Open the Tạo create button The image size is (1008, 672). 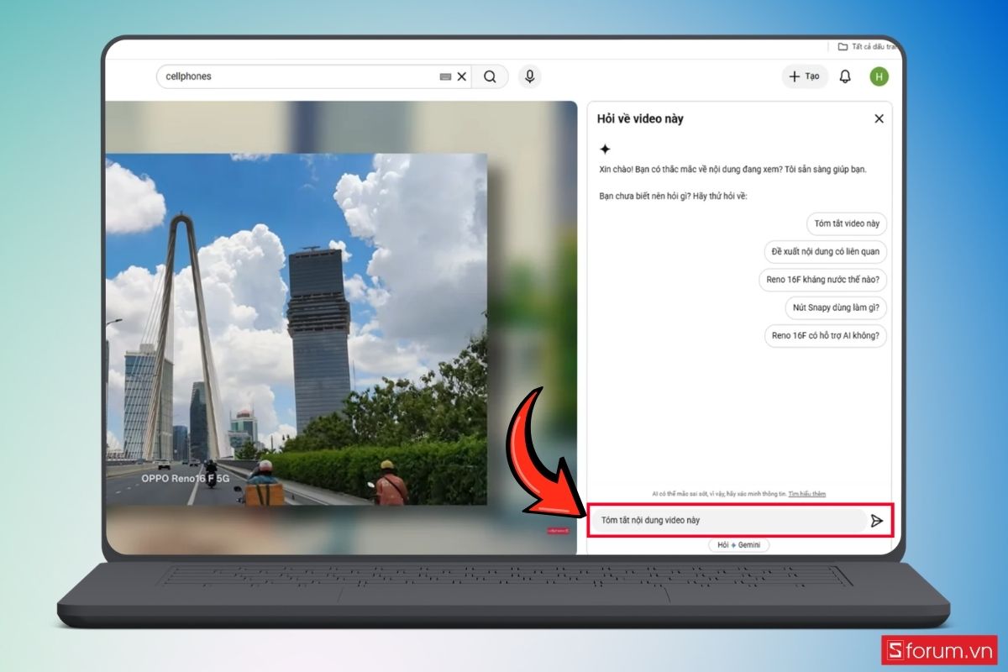pyautogui.click(x=805, y=76)
